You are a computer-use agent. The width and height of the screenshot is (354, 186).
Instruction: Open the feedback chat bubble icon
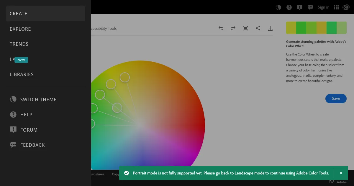coord(310,7)
